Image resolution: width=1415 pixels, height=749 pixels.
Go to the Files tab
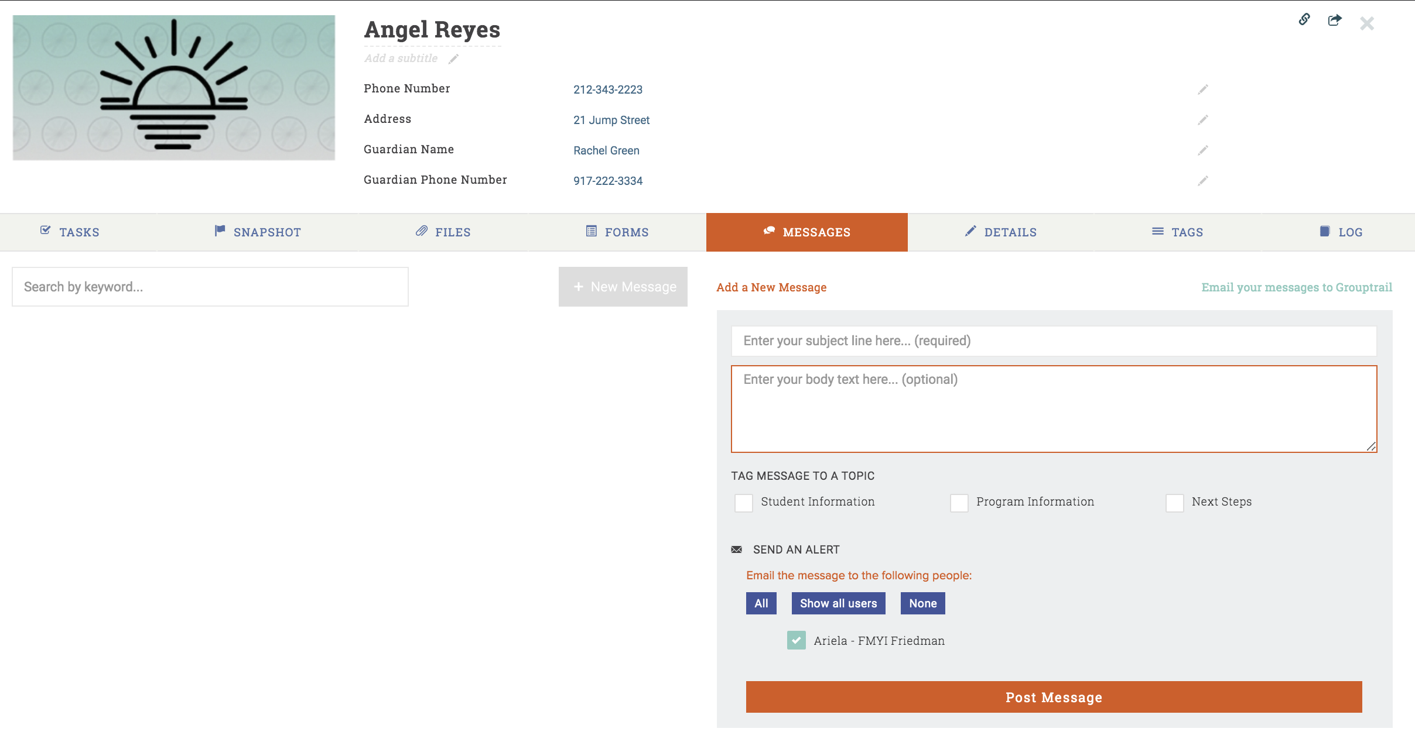point(443,232)
